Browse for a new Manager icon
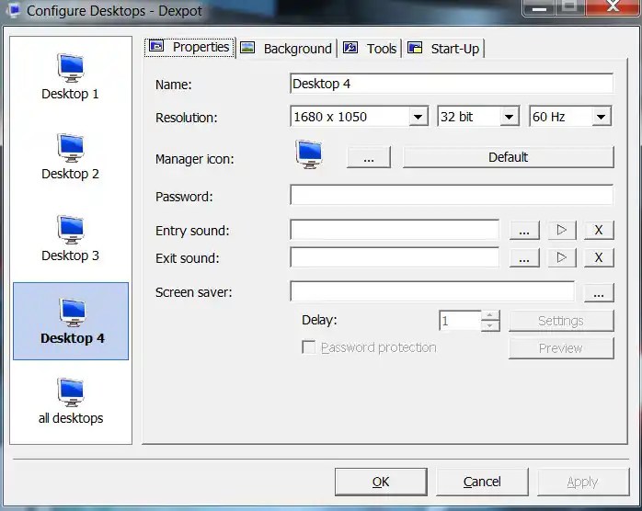This screenshot has height=511, width=642. 369,157
